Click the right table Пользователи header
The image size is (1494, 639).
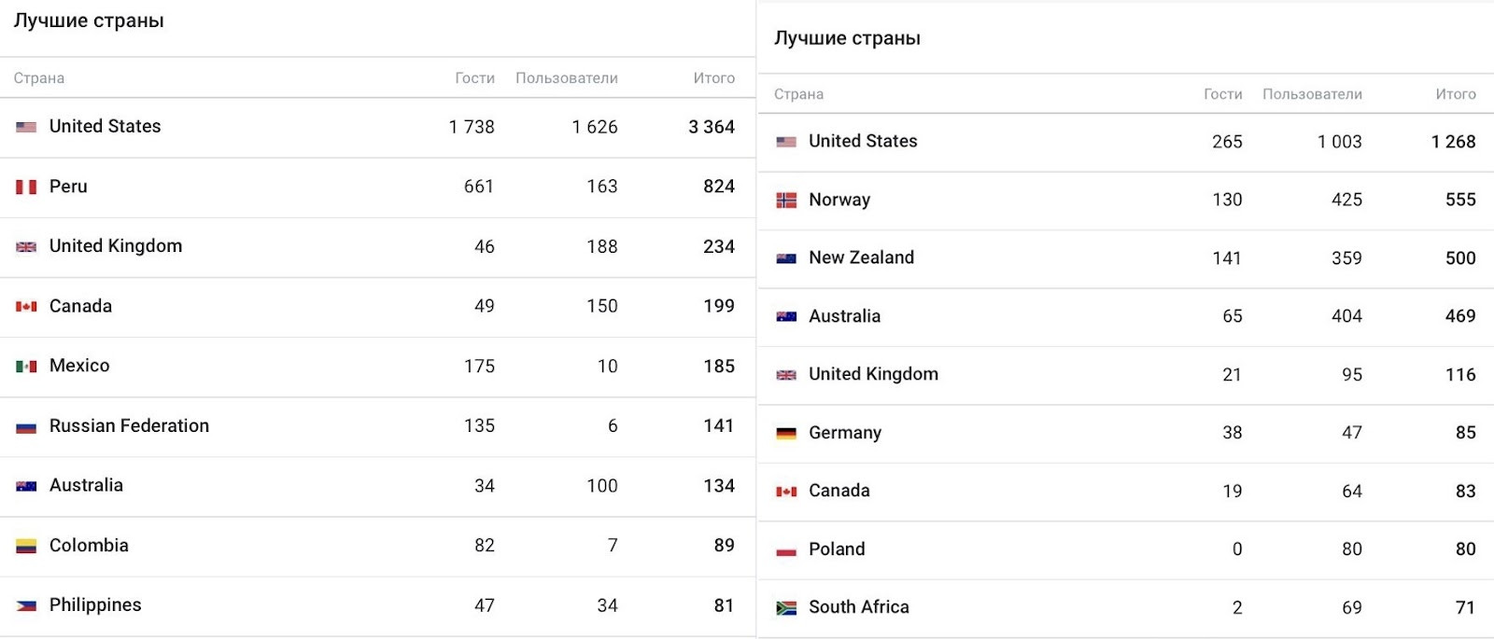[1312, 94]
